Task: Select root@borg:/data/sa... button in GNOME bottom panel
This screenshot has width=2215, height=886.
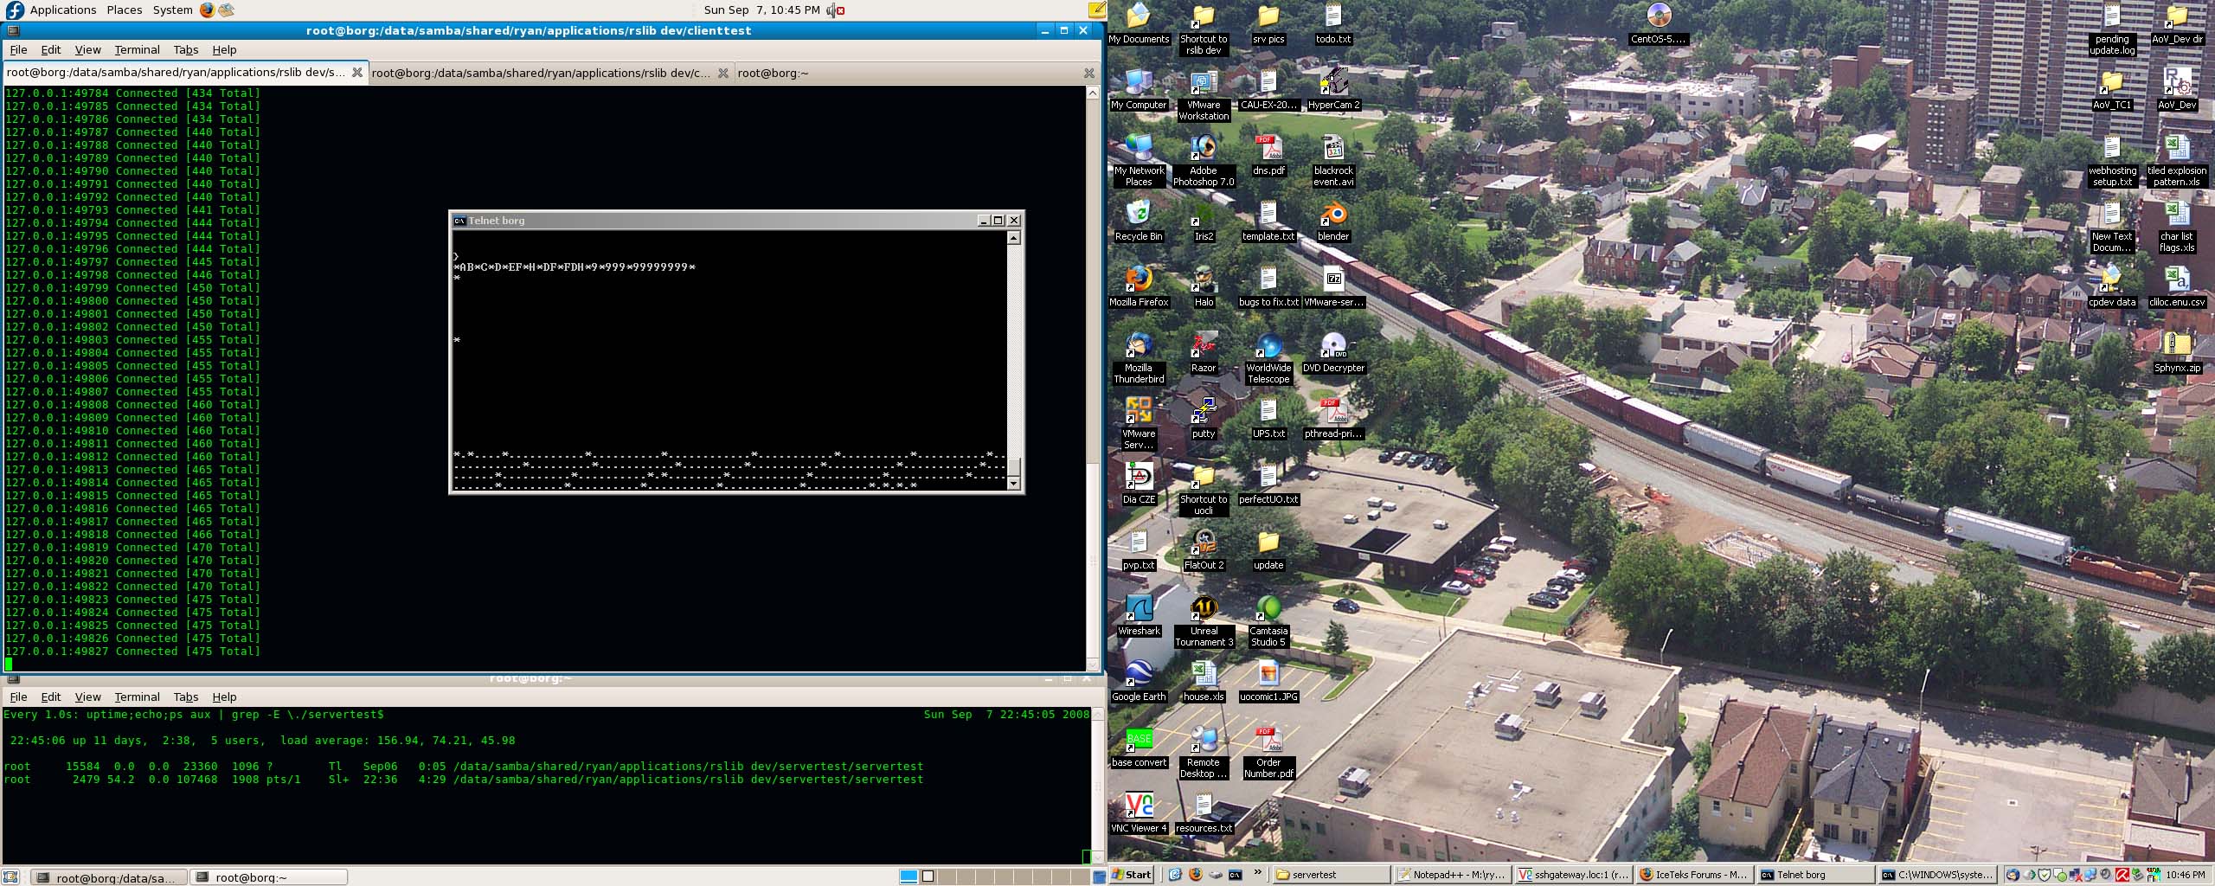Action: tap(108, 877)
